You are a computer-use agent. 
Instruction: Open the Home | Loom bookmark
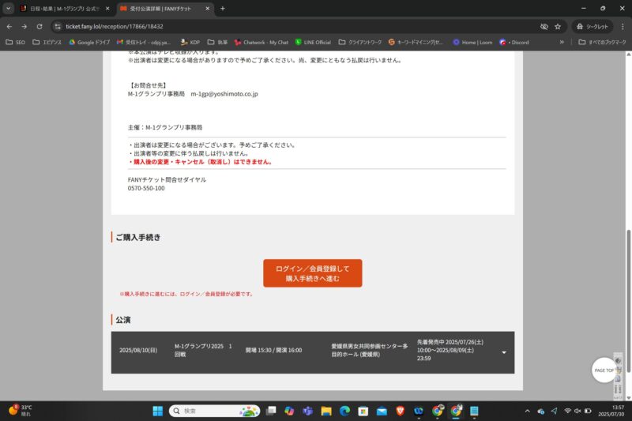pos(472,43)
